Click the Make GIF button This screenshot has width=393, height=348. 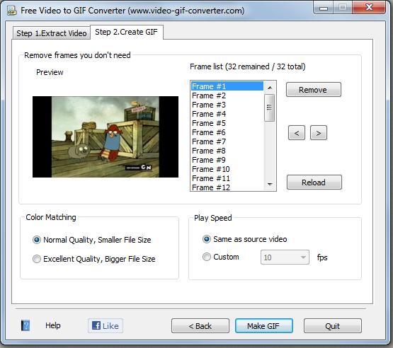[264, 325]
